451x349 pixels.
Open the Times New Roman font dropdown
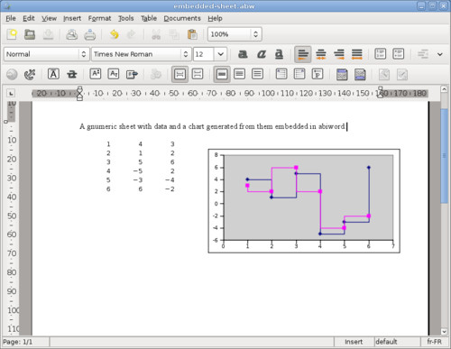[141, 54]
